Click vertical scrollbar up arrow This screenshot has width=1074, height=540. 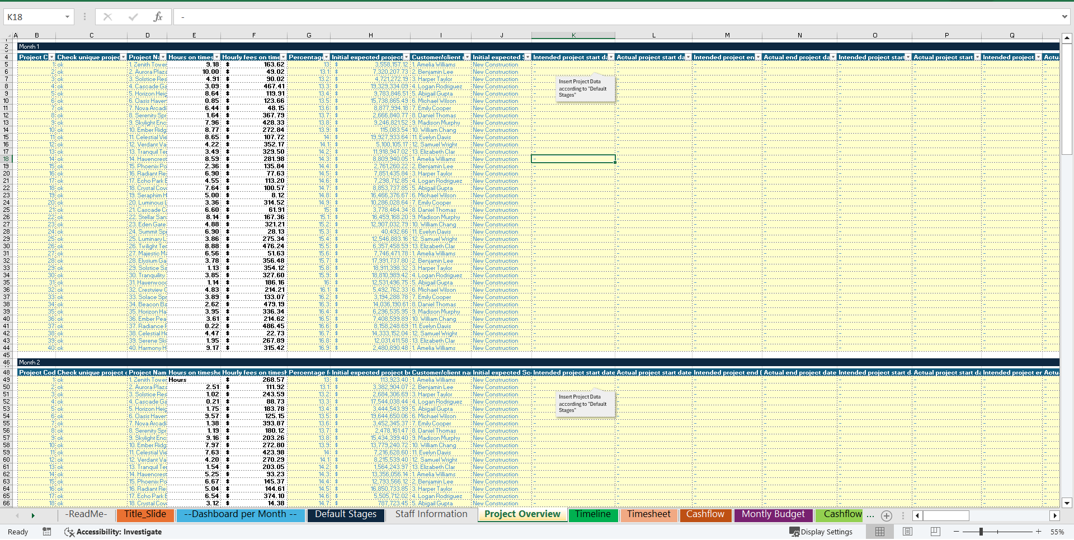click(x=1067, y=39)
